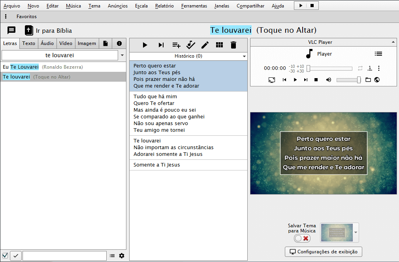Toggle the checkbox at bottom left

[5, 256]
